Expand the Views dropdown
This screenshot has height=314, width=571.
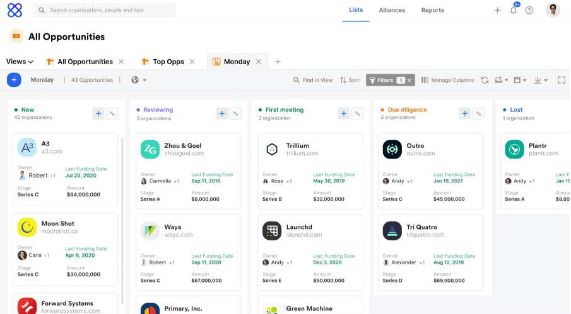point(20,62)
